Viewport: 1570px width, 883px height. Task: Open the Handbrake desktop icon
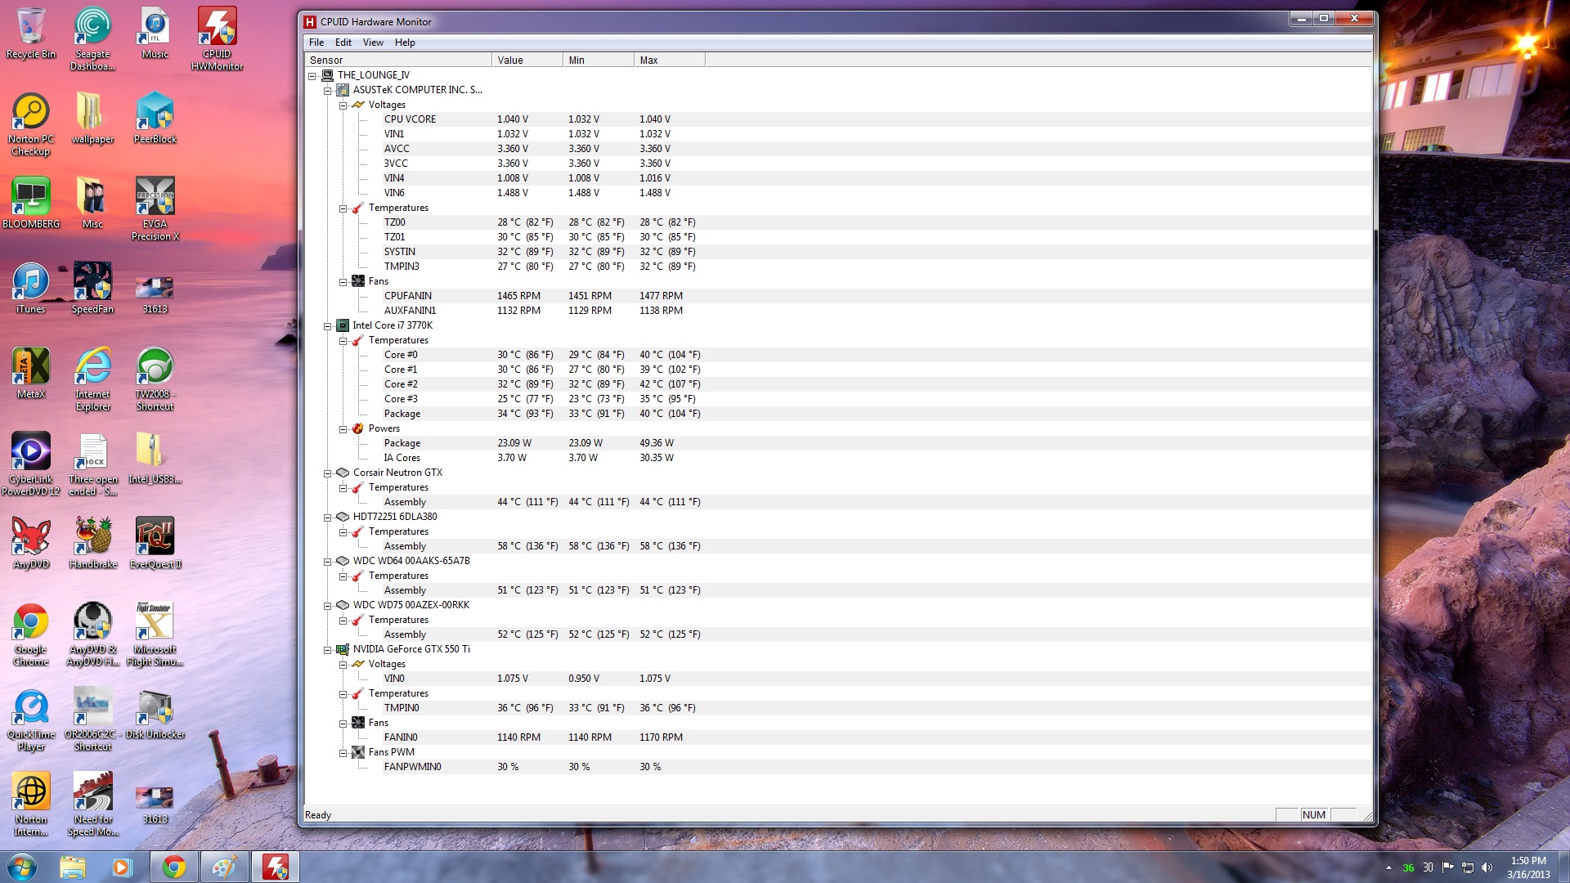[92, 544]
